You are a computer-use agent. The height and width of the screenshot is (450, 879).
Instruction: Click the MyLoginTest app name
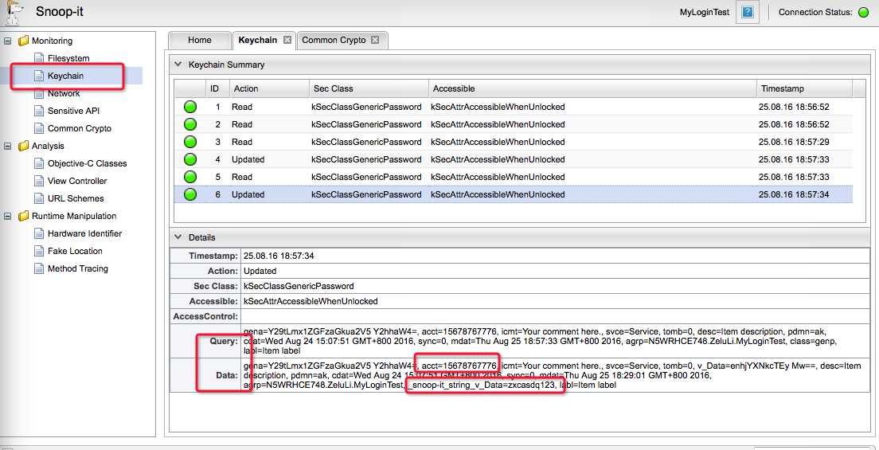[x=704, y=12]
